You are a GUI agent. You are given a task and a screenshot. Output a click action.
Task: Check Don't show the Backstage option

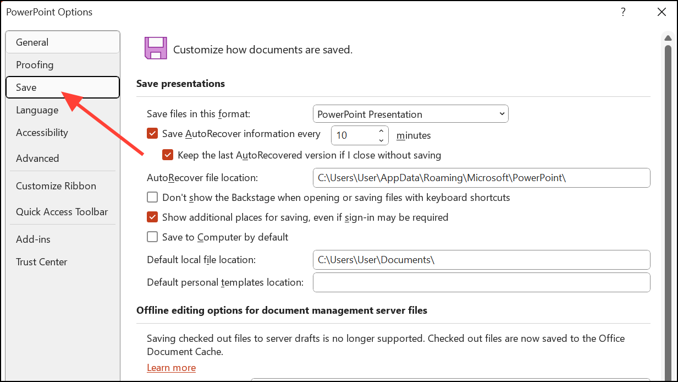point(152,197)
